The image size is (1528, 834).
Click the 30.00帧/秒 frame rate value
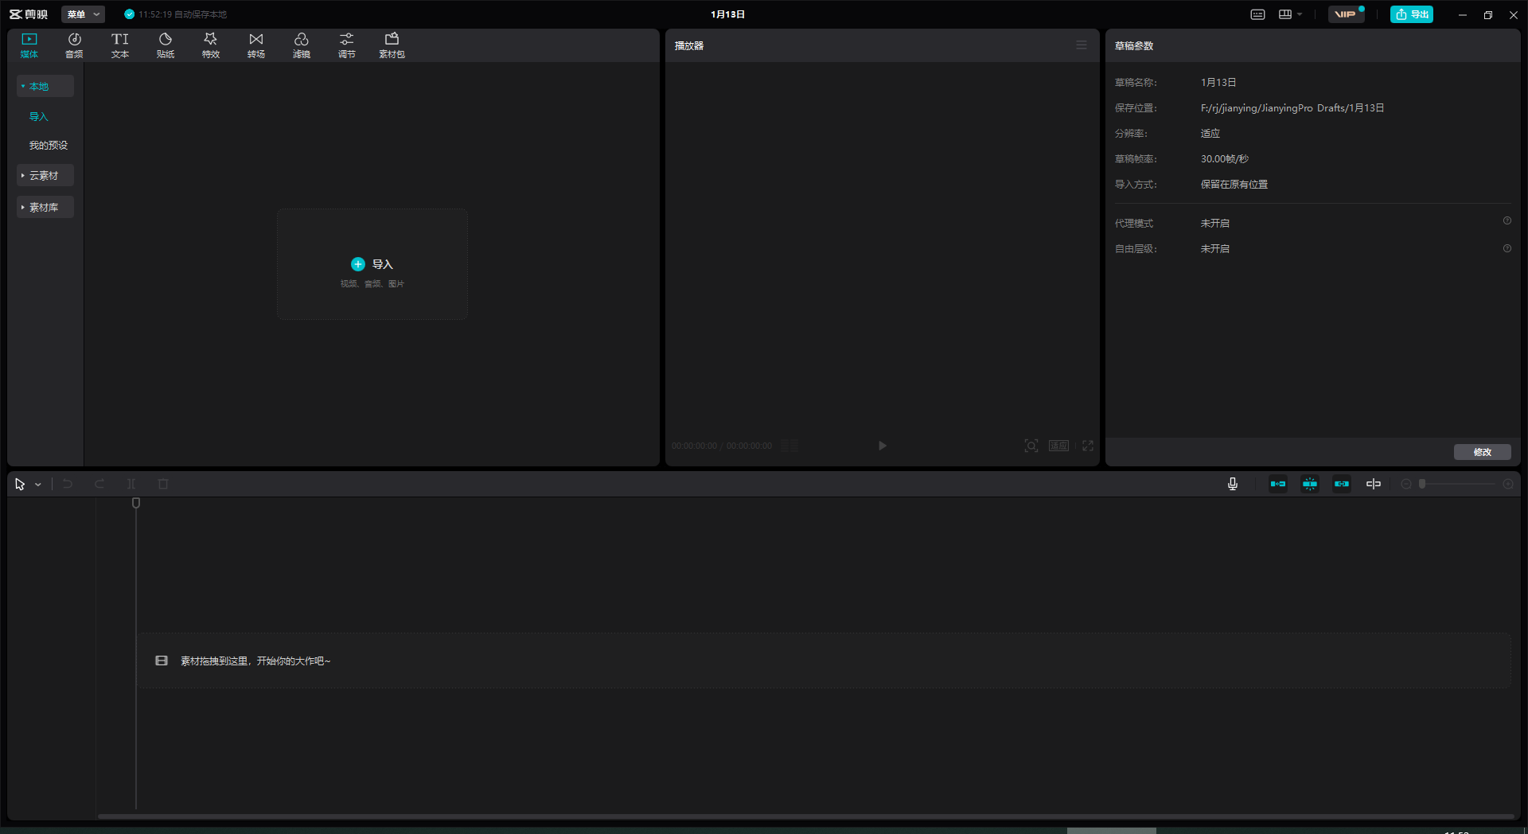[1225, 158]
